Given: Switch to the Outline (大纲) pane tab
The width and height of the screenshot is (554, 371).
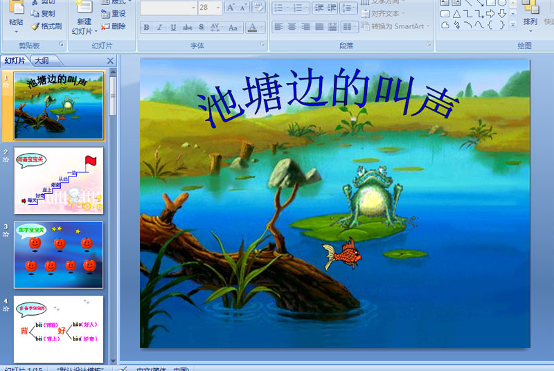Looking at the screenshot, I should point(42,61).
